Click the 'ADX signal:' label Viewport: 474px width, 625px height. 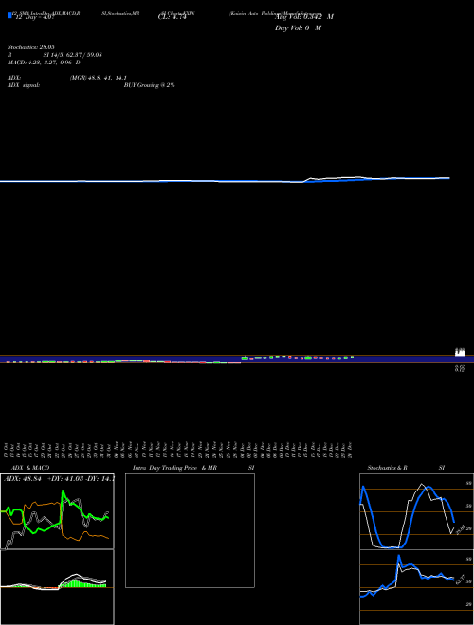tap(24, 85)
